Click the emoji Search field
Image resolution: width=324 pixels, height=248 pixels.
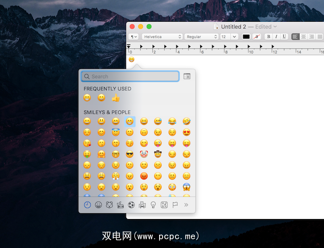coord(130,76)
